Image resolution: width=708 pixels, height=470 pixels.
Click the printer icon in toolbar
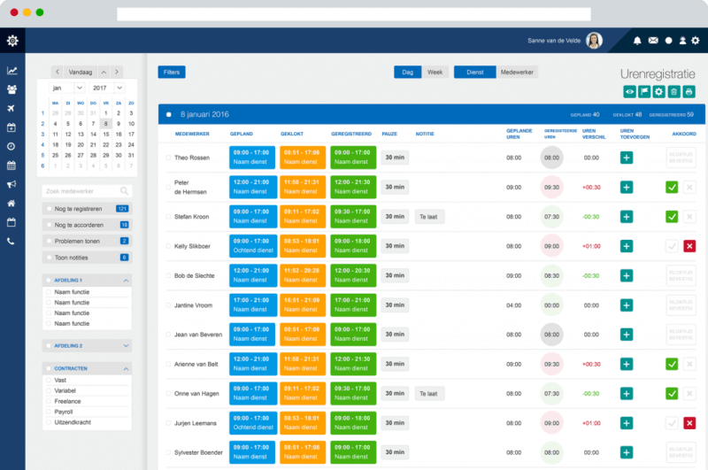tap(689, 92)
